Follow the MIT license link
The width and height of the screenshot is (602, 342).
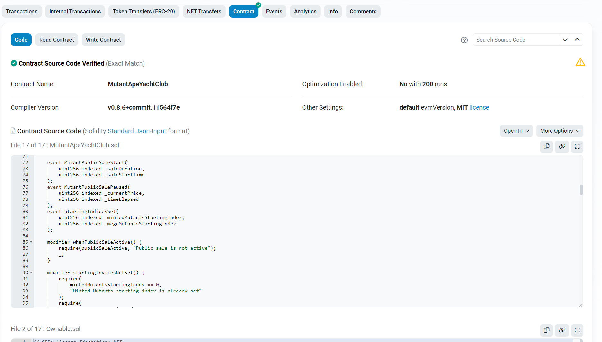coord(479,107)
